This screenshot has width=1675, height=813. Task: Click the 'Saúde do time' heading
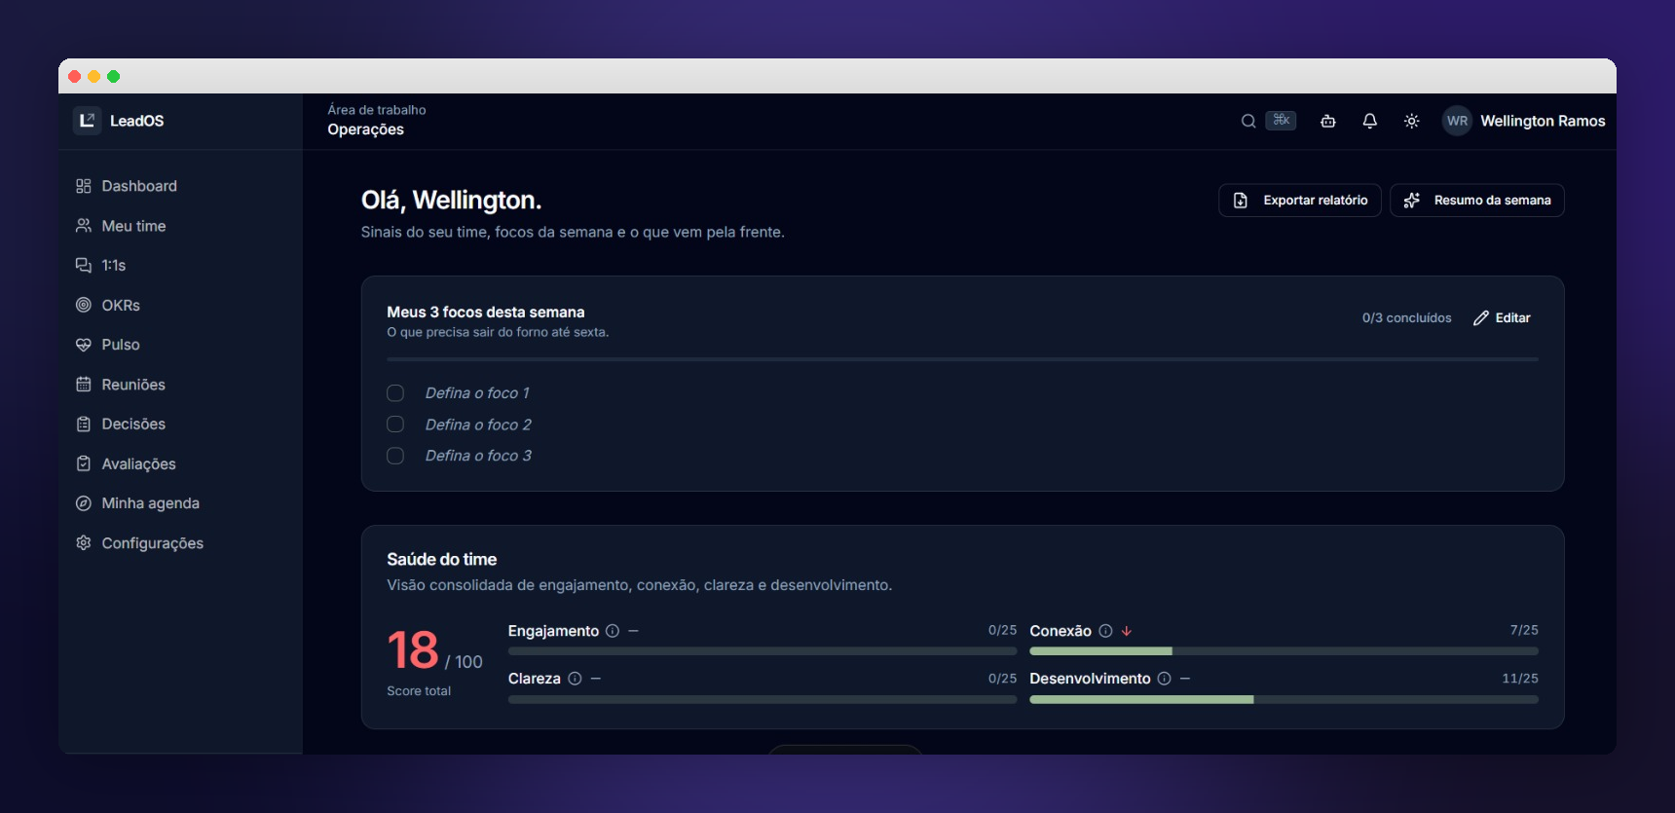(442, 560)
